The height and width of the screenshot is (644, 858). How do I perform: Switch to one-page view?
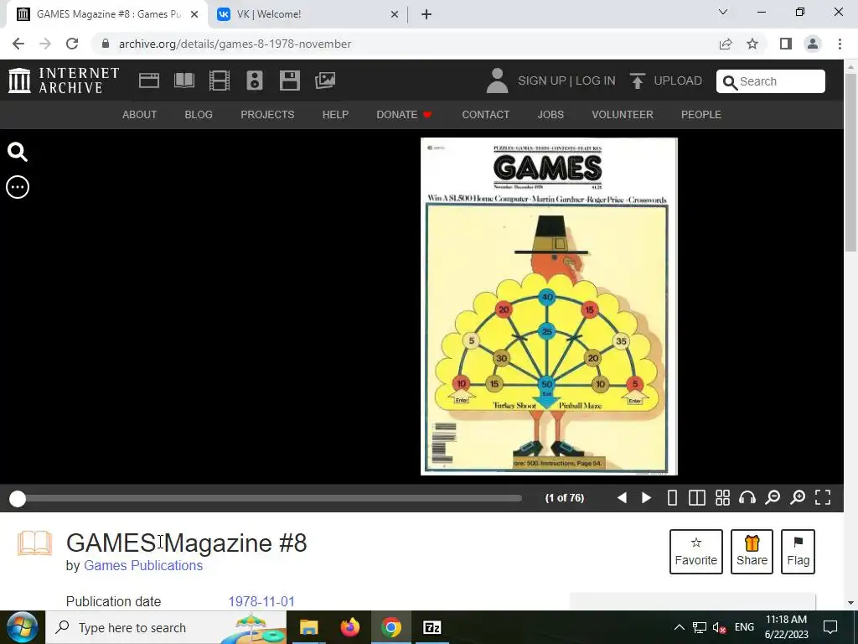tap(673, 498)
